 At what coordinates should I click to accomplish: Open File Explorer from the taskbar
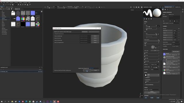[12, 102]
